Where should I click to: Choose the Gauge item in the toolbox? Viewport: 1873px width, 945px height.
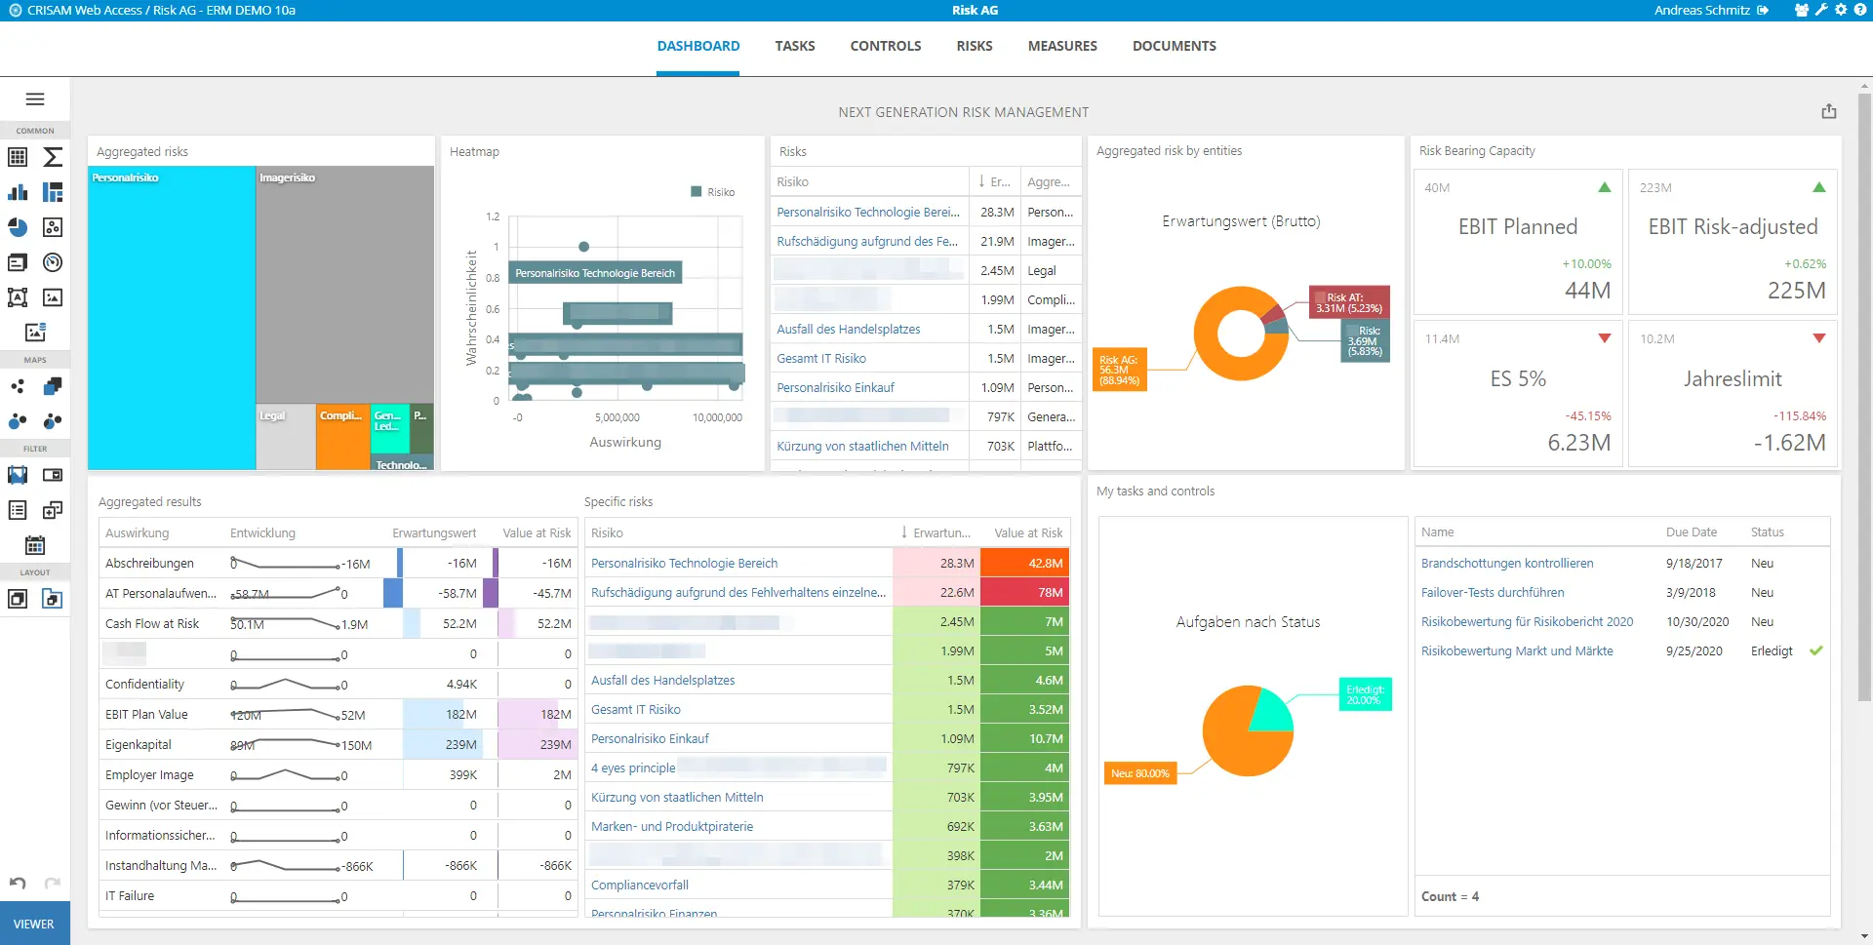[x=53, y=262]
